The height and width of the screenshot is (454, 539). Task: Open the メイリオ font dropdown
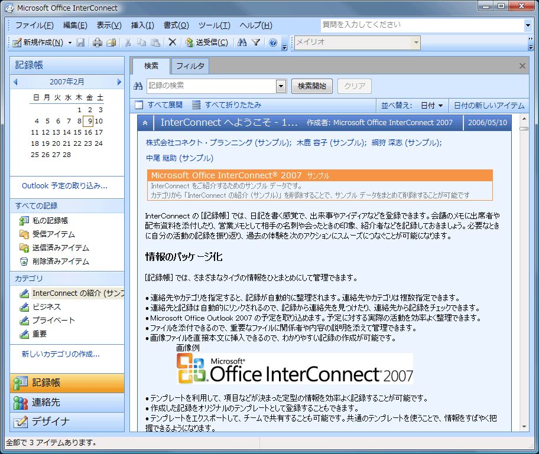point(416,43)
